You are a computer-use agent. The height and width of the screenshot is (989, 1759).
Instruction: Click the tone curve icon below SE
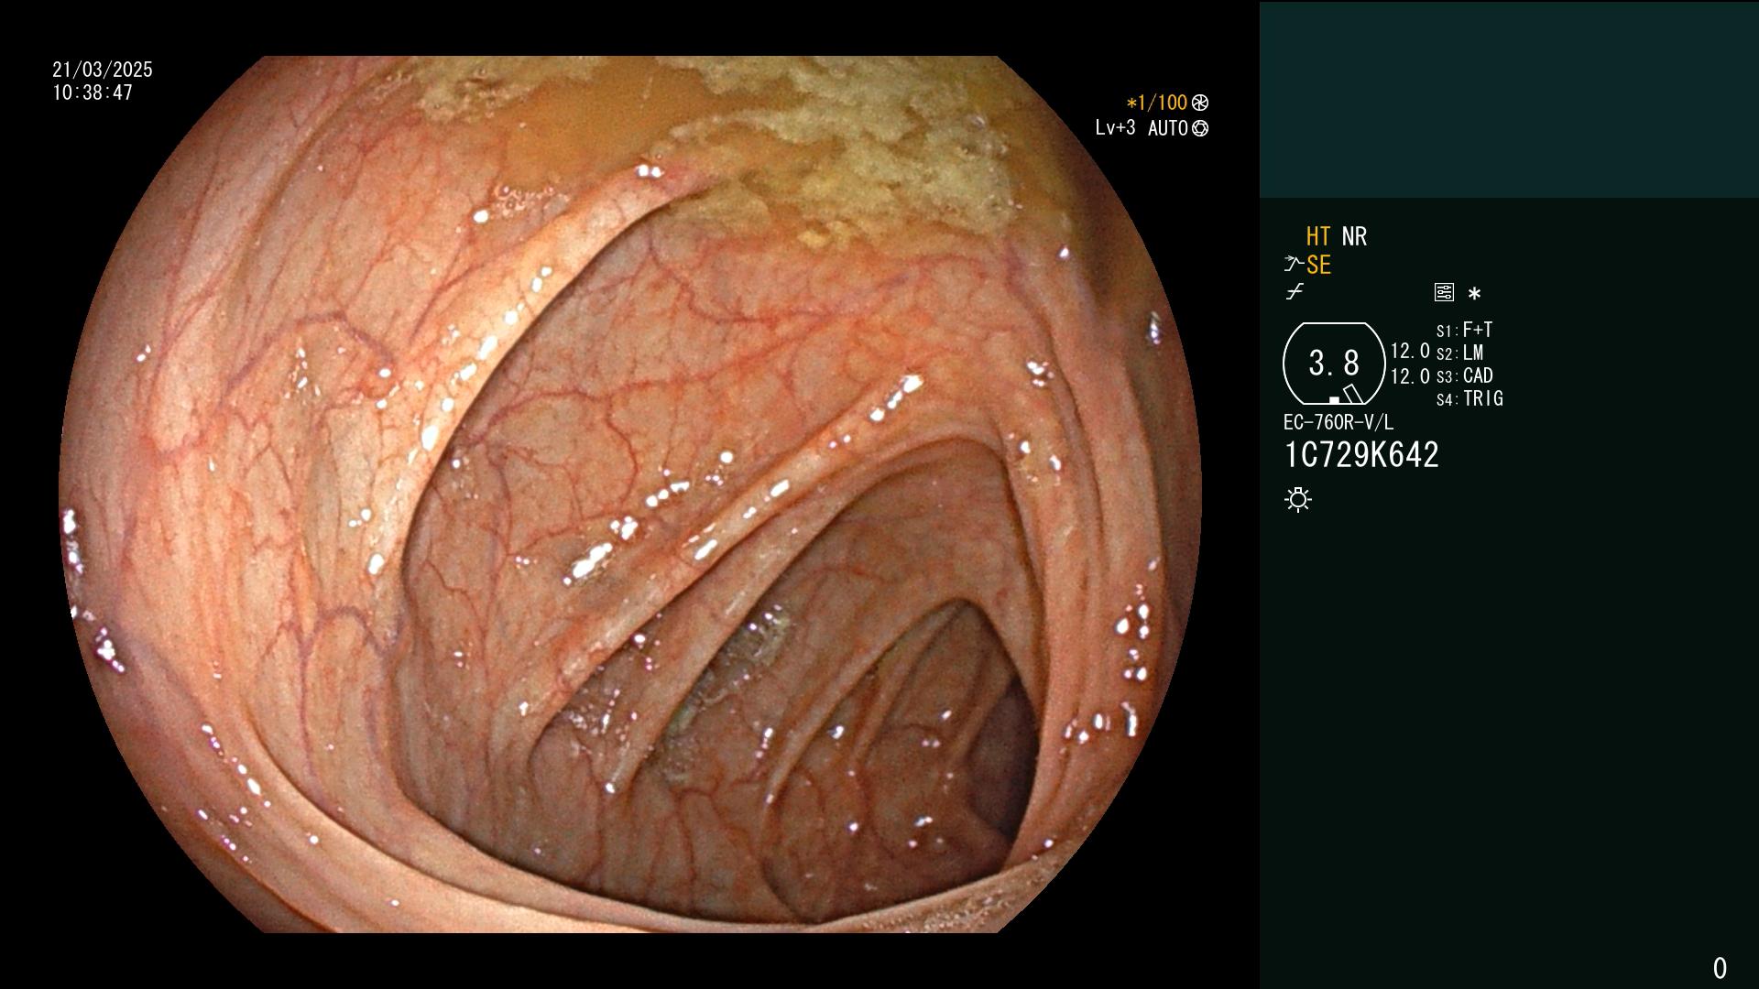1295,292
